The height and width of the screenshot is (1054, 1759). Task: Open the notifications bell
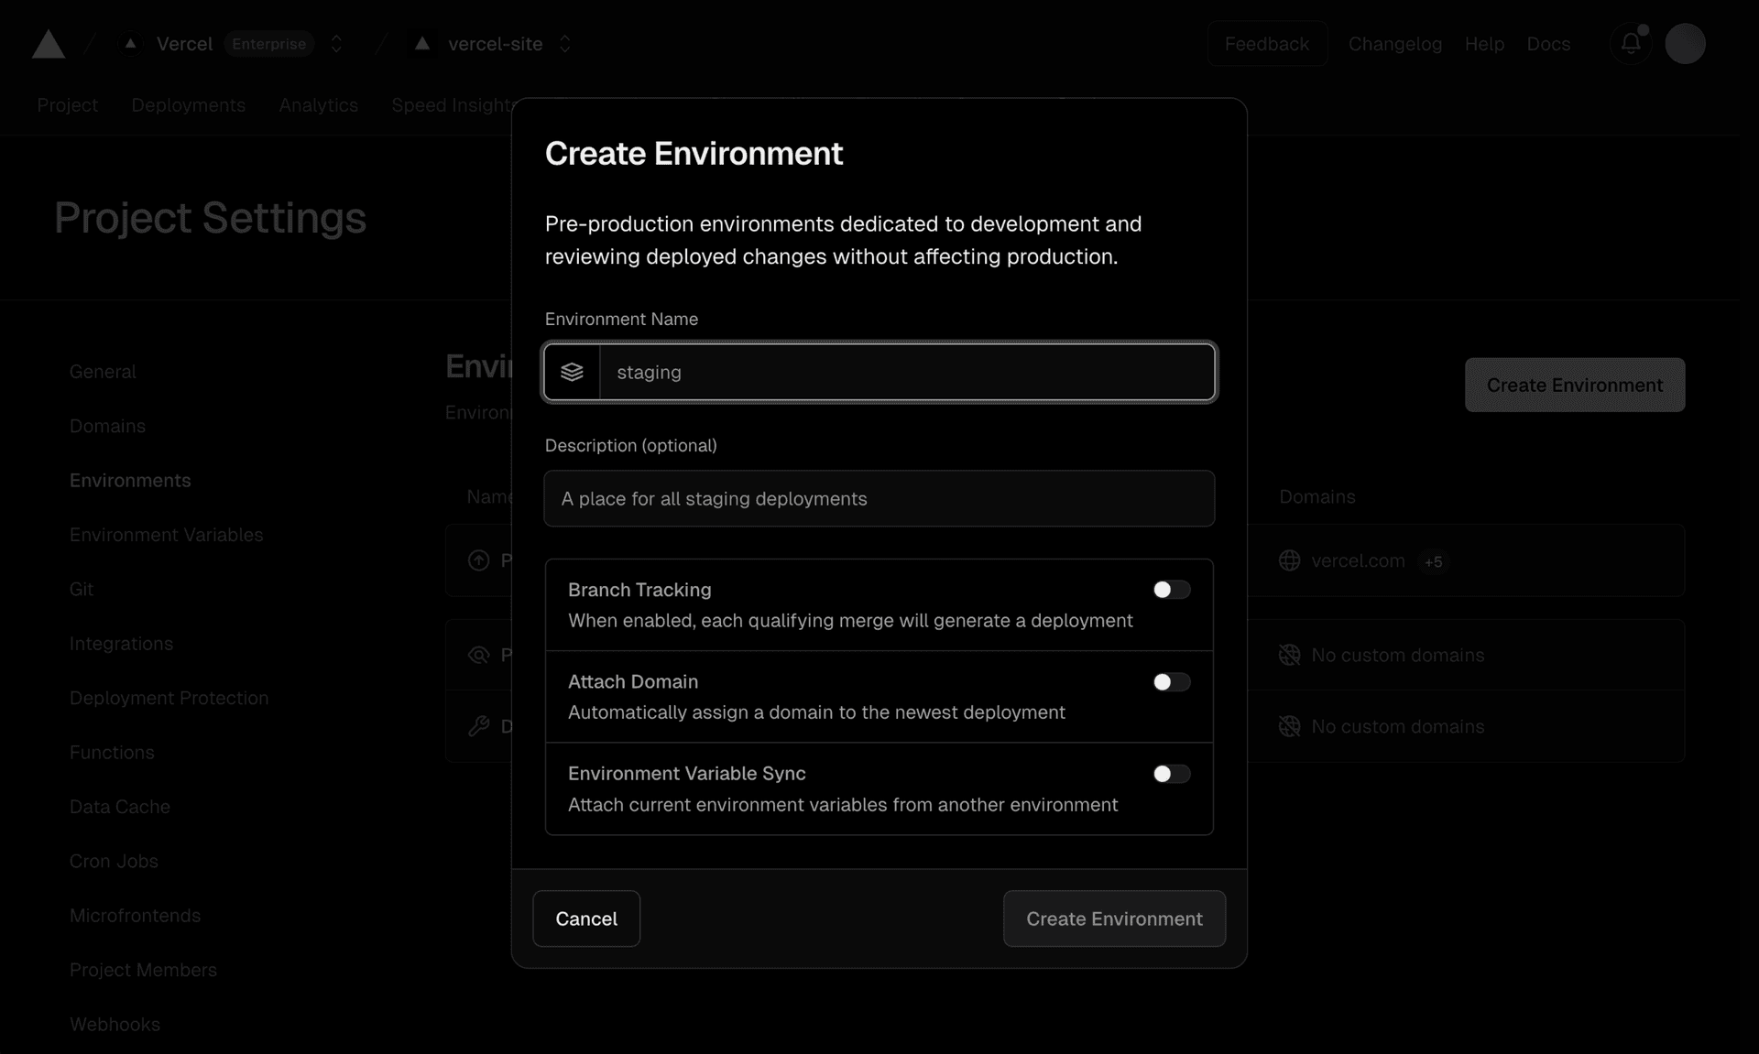(x=1631, y=43)
